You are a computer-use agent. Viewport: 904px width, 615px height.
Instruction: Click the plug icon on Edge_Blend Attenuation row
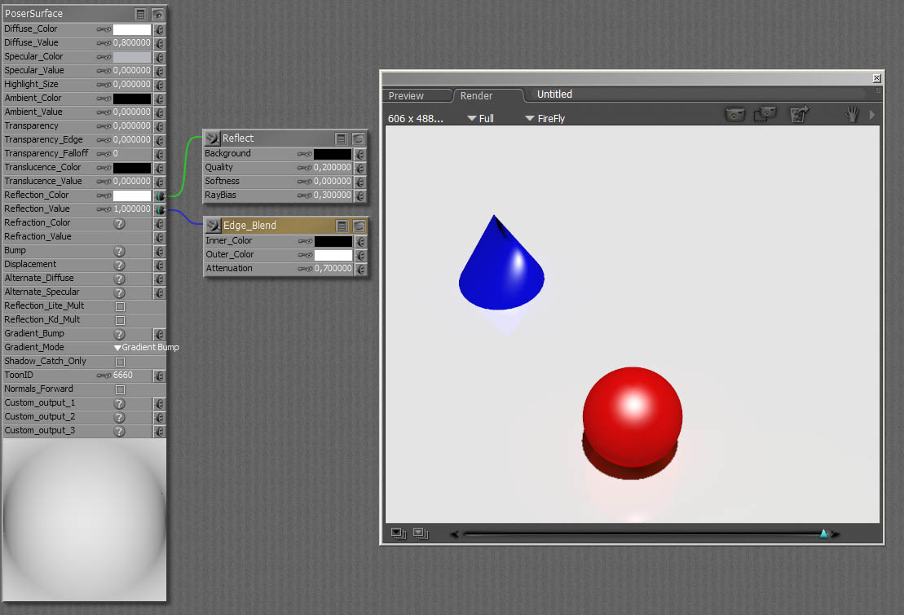(x=361, y=269)
